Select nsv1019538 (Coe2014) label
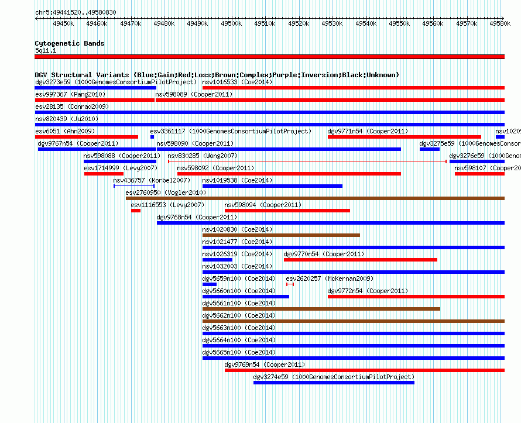521x423 pixels. point(237,180)
